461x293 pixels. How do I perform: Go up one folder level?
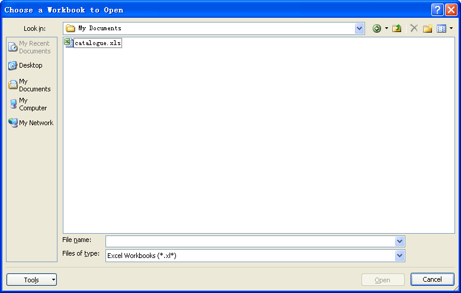pyautogui.click(x=397, y=28)
